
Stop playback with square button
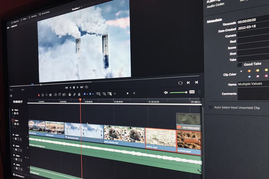tap(74, 88)
